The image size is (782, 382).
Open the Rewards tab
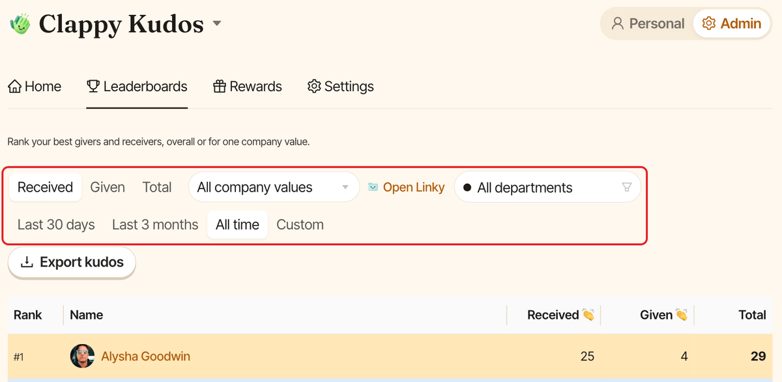tap(248, 87)
